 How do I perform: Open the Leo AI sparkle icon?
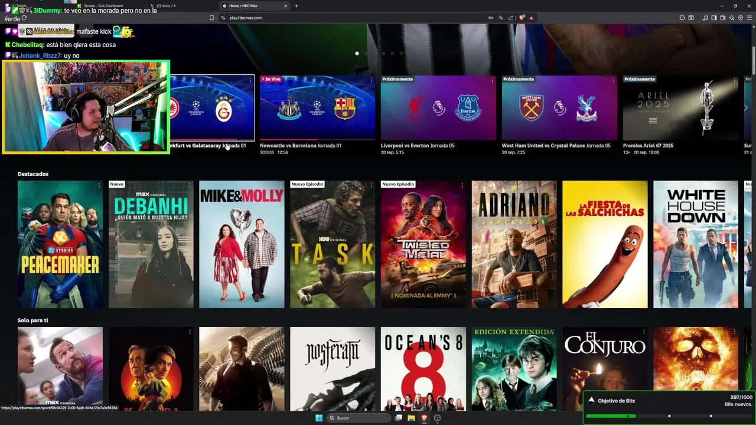pyautogui.click(x=732, y=18)
